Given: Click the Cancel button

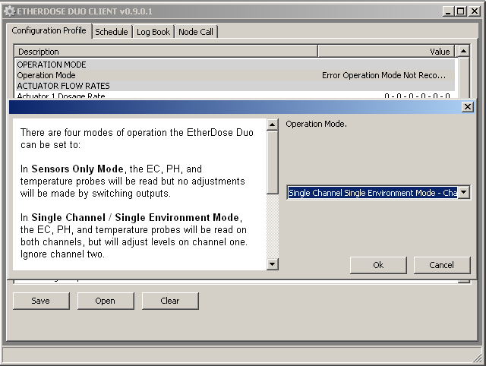Looking at the screenshot, I should point(442,265).
